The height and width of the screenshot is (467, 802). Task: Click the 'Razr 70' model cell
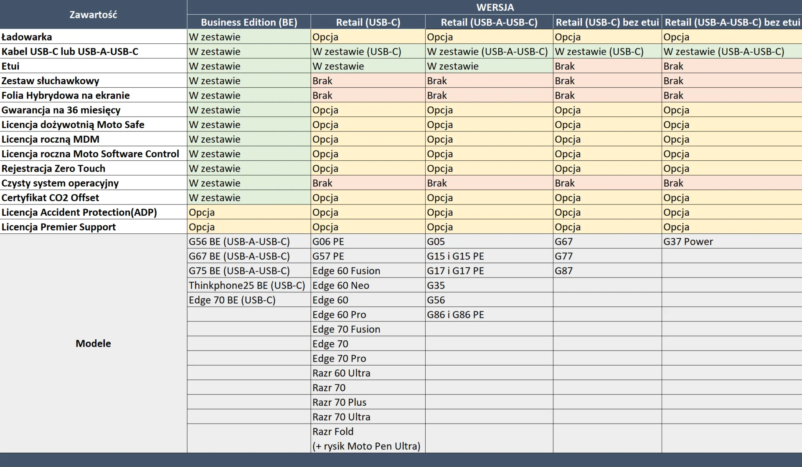coord(368,387)
